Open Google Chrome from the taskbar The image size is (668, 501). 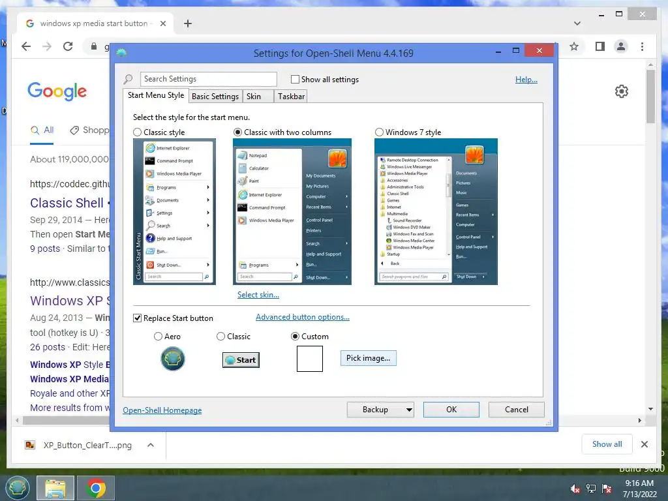coord(95,488)
